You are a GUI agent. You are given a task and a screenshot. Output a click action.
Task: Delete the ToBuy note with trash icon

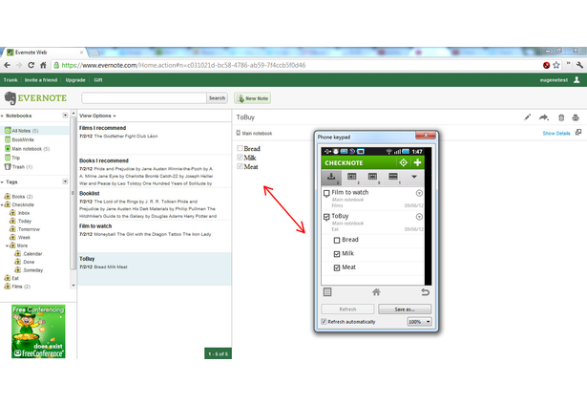561,117
